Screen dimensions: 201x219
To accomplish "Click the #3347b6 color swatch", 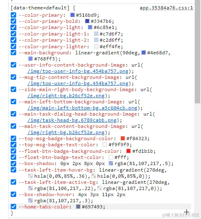I will (x=87, y=21).
